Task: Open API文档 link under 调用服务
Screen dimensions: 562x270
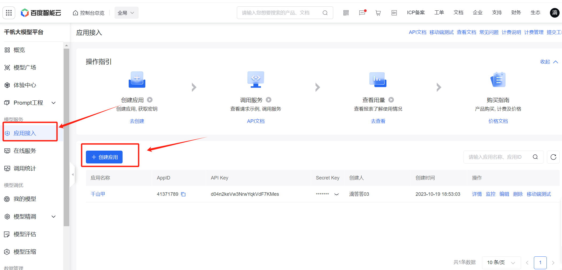Action: (x=256, y=121)
